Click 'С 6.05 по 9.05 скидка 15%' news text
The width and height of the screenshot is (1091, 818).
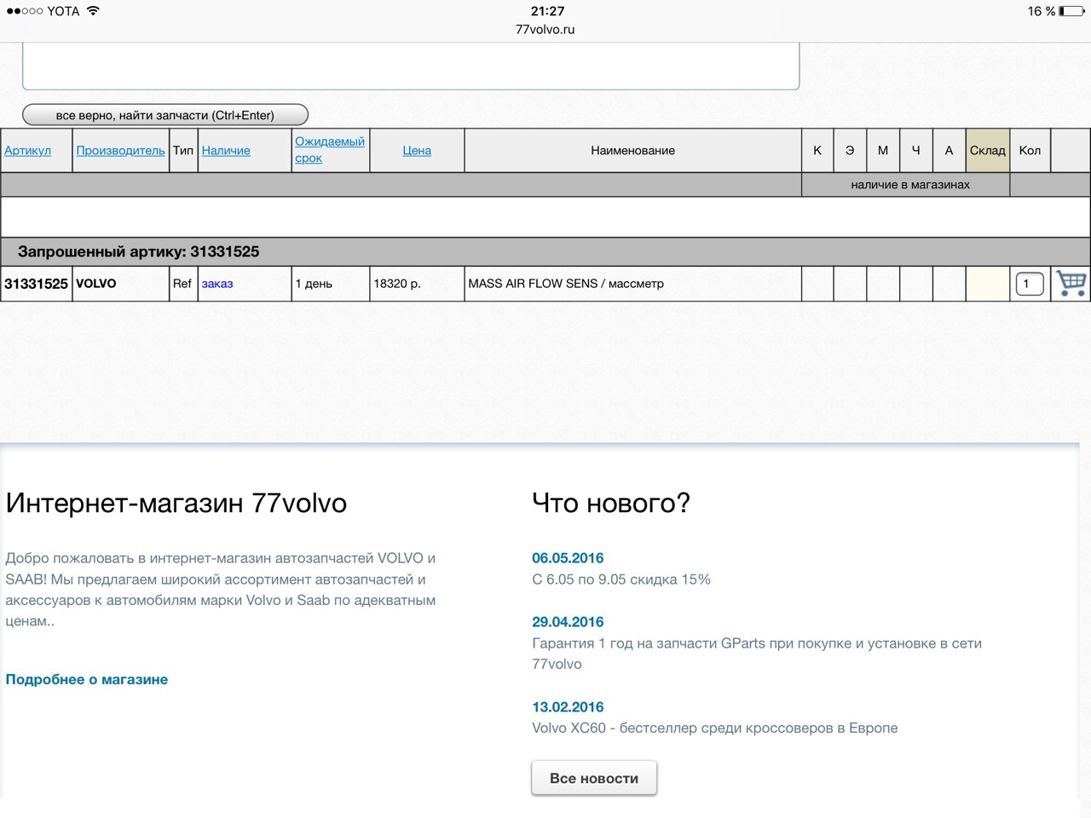click(x=621, y=579)
